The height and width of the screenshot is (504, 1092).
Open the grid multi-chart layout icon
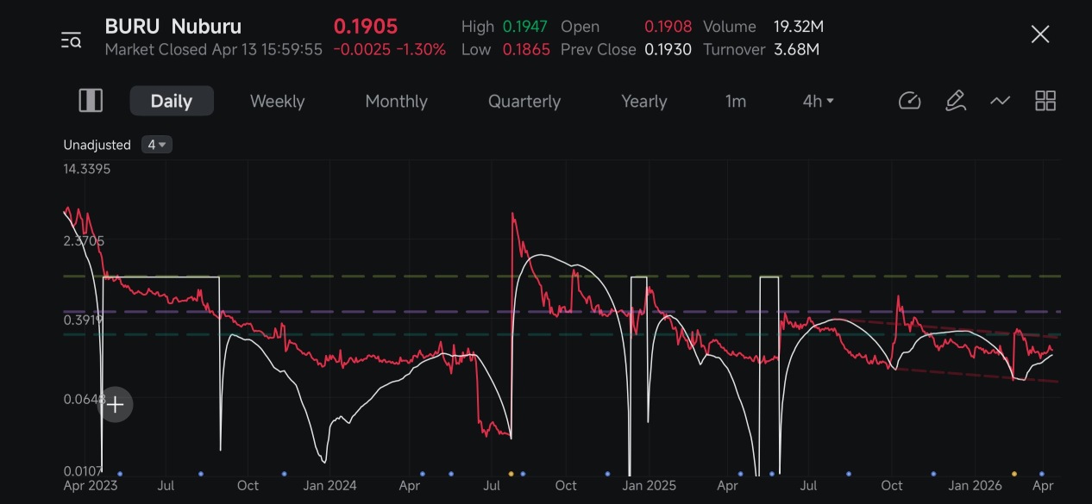tap(1045, 101)
